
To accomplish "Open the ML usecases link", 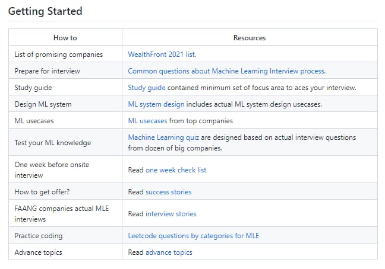I will coord(147,120).
